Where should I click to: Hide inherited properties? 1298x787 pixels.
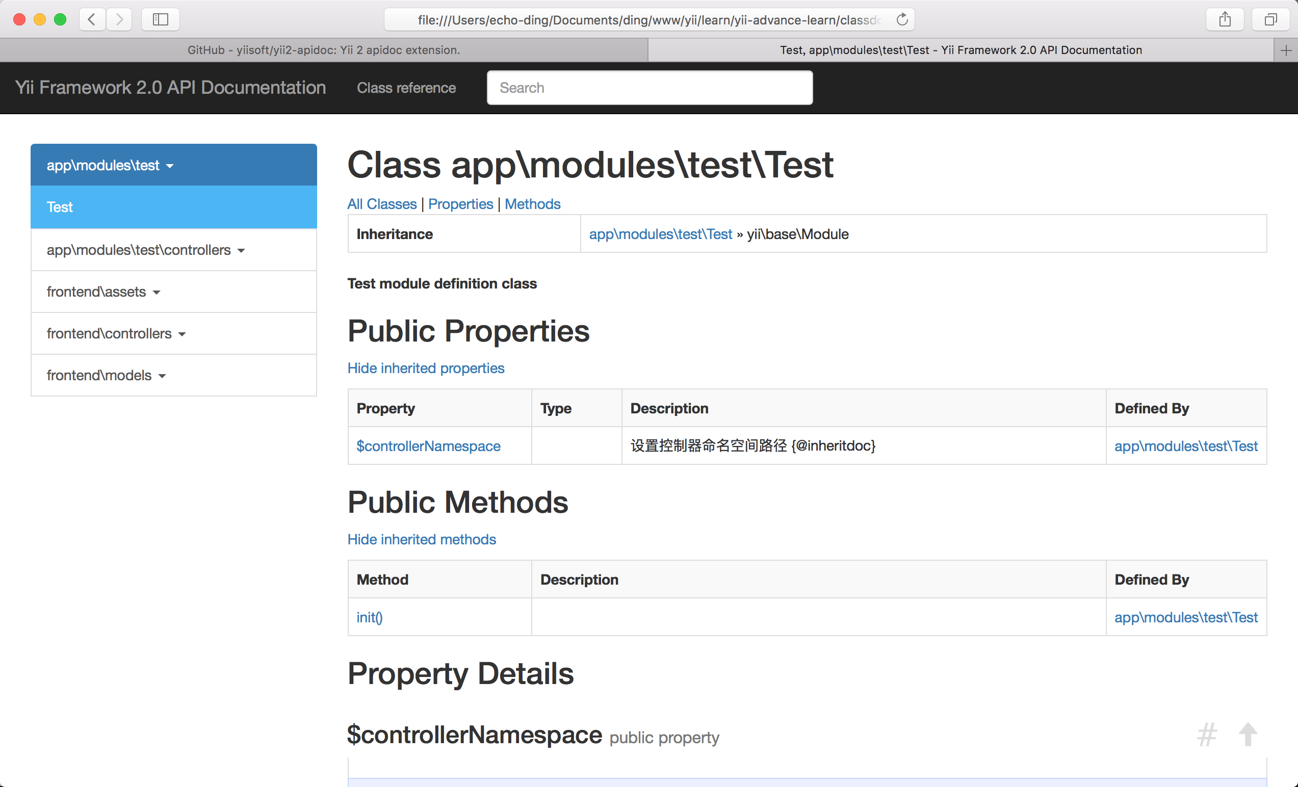426,368
